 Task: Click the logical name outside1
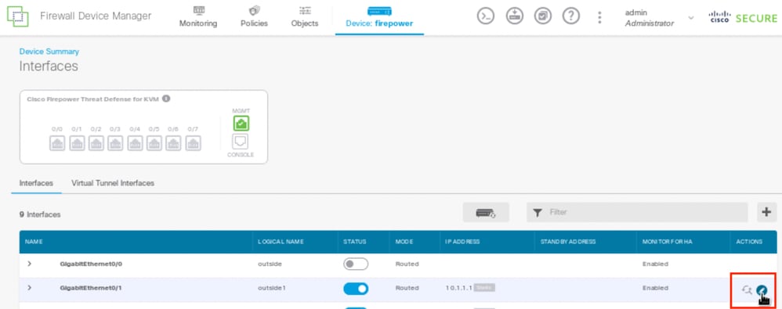271,288
